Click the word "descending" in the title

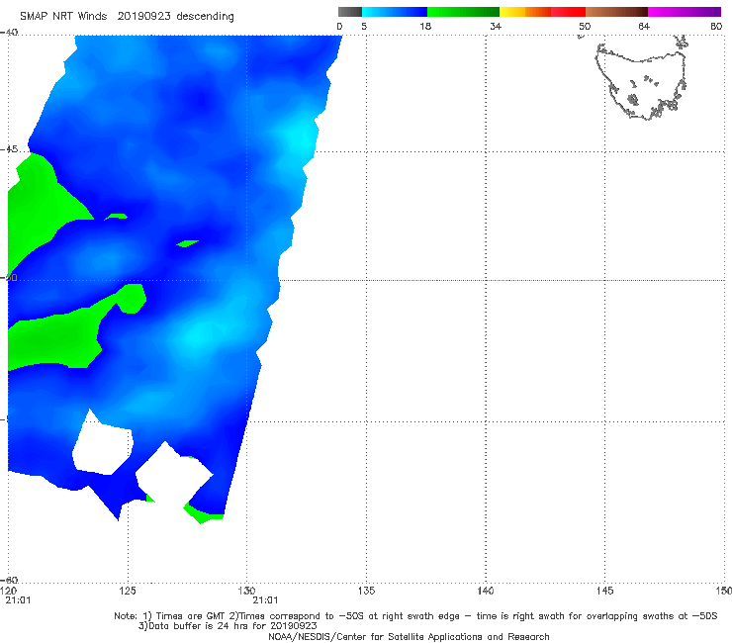[x=205, y=17]
